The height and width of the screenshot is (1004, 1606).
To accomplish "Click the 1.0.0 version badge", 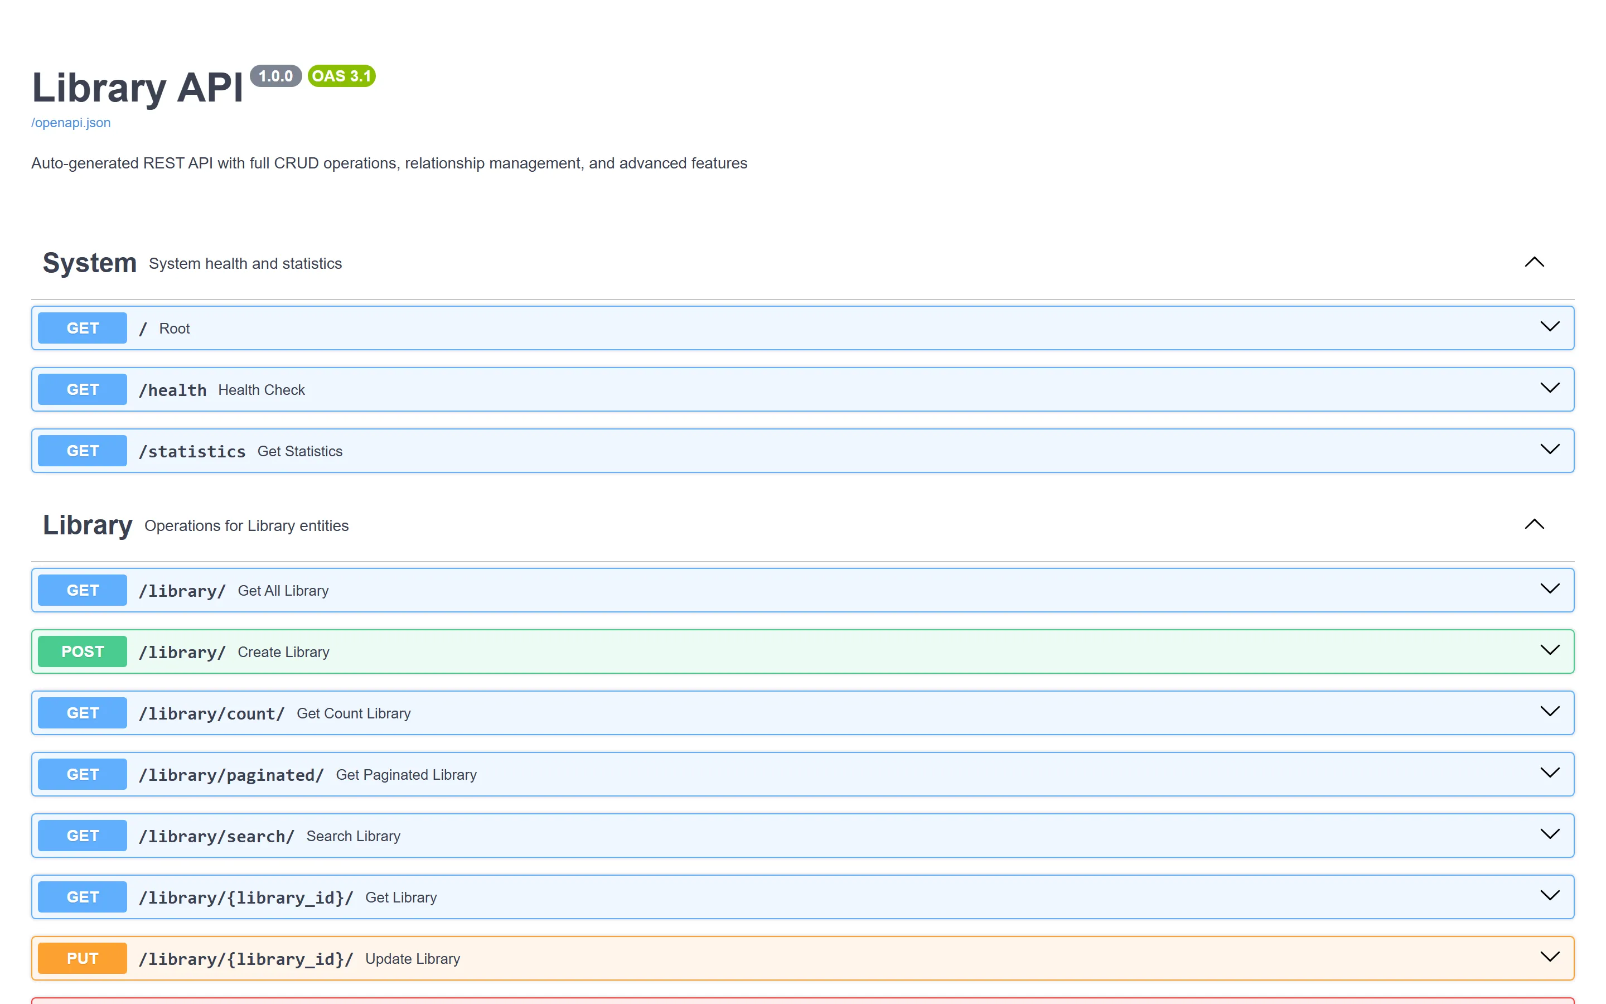I will [x=275, y=76].
